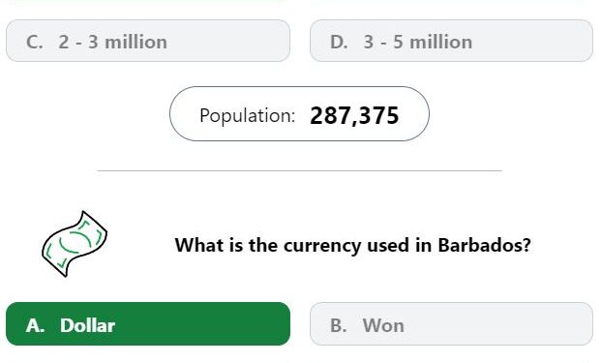601x363 pixels.
Task: Select answer A. Dollar
Action: pos(148,324)
